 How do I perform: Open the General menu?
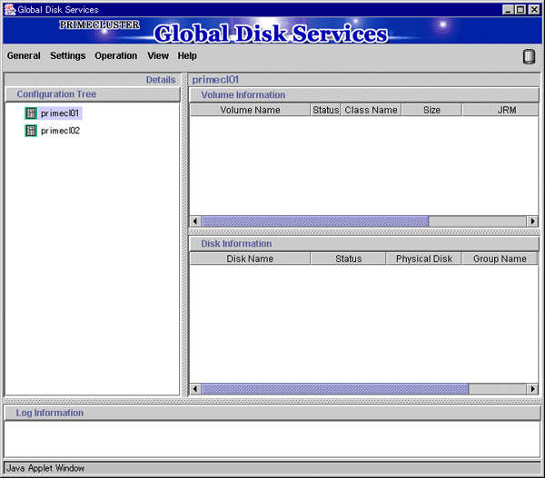click(x=24, y=55)
